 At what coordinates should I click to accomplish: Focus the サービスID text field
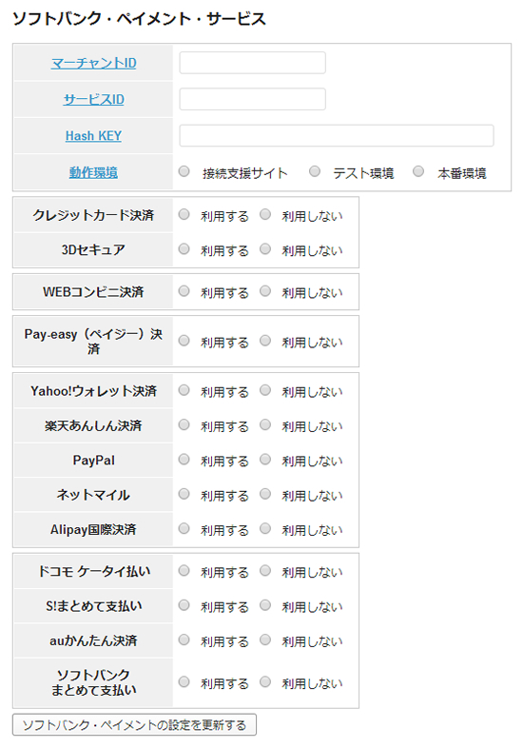252,99
